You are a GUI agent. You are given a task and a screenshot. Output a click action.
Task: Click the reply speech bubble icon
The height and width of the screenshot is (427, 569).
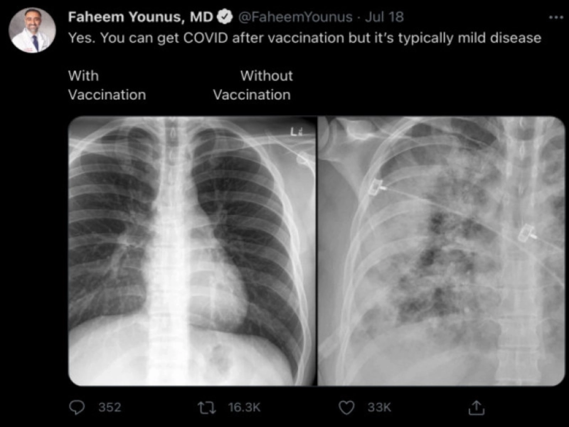click(77, 407)
